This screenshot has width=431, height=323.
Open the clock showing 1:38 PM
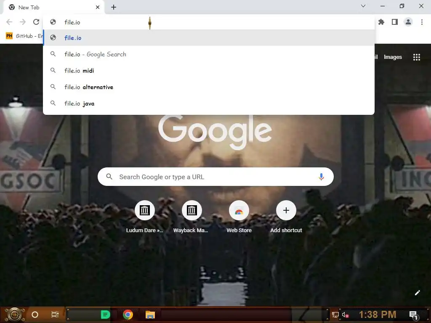(378, 315)
